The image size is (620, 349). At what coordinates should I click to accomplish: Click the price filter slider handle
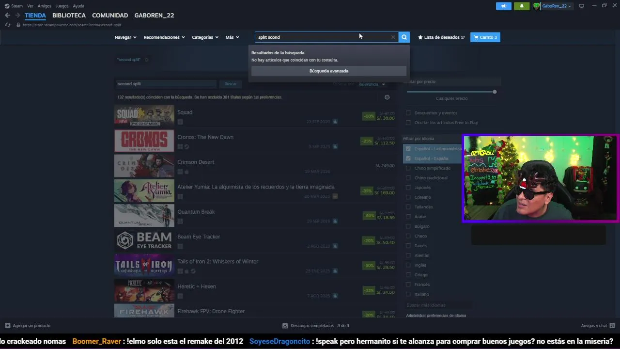click(495, 92)
